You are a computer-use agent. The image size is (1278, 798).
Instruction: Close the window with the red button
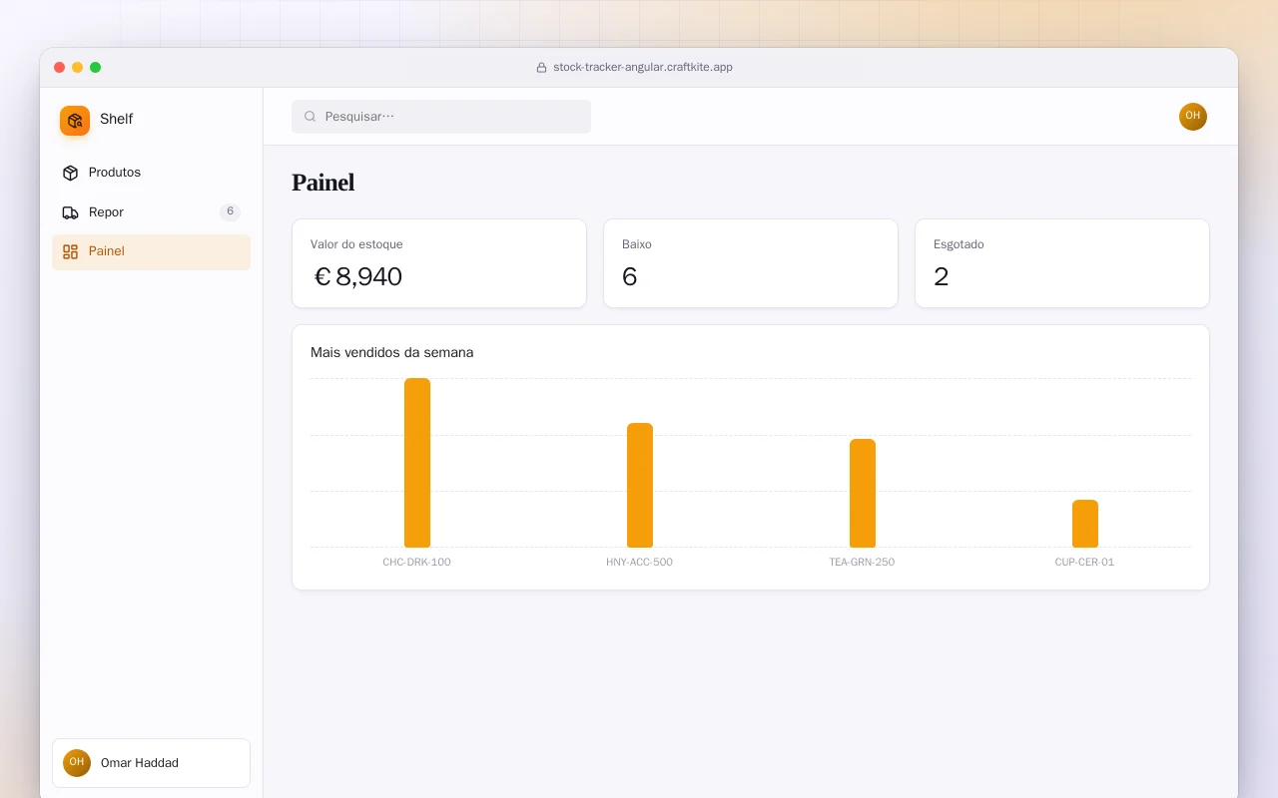pyautogui.click(x=60, y=68)
